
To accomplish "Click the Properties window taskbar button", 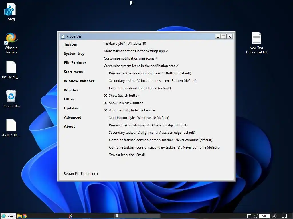I will 137,216.
